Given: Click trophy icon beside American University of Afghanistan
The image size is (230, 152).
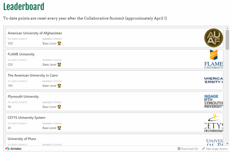Looking at the screenshot, I should (x=59, y=43).
